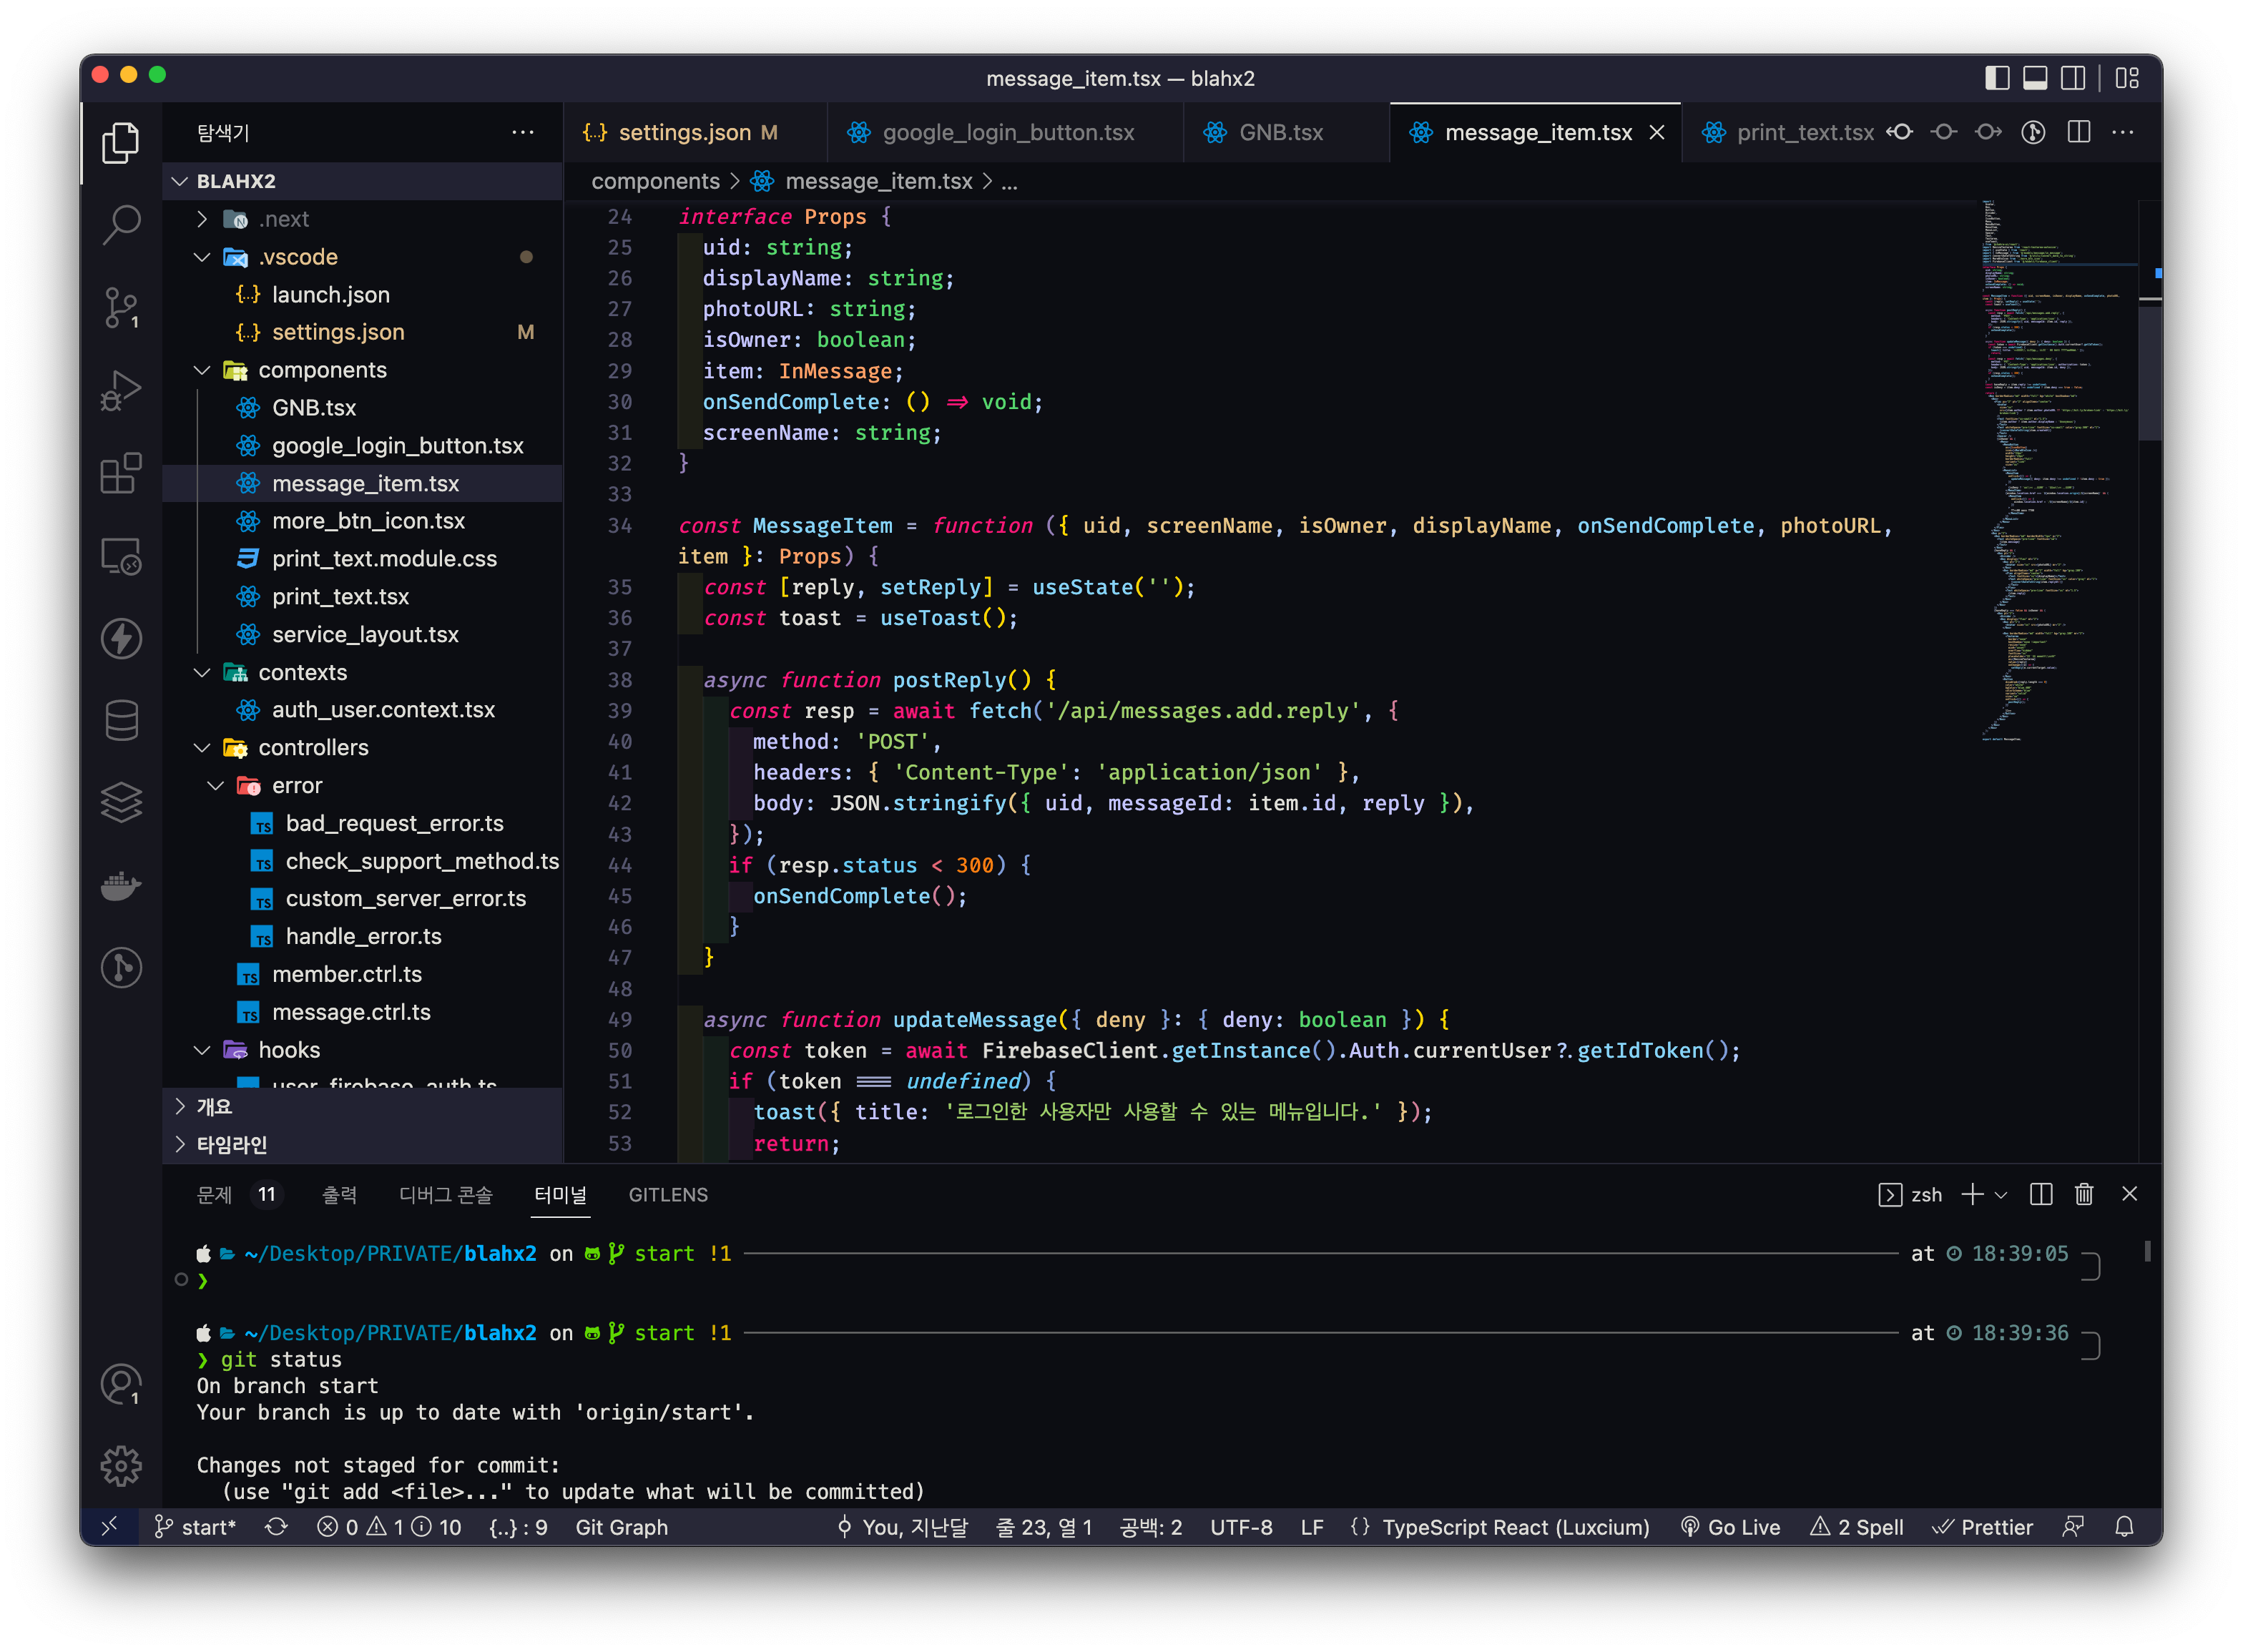This screenshot has width=2243, height=1652.
Task: Toggle the secondary side bar
Action: (2073, 78)
